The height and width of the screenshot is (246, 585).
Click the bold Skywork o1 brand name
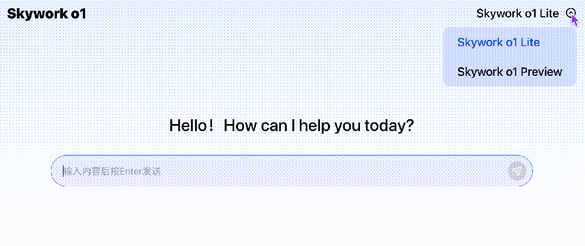(47, 14)
